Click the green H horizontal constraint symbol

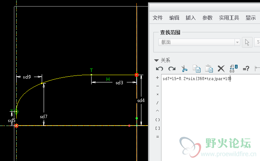pos(108,79)
